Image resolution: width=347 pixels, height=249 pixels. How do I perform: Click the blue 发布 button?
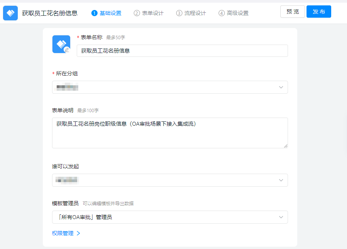[319, 12]
